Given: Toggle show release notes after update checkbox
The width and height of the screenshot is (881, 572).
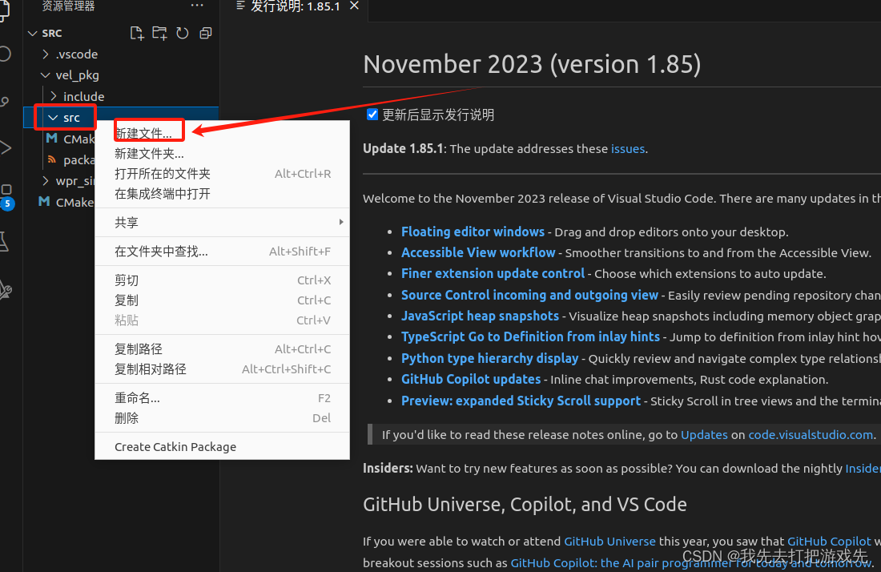Looking at the screenshot, I should pos(372,115).
